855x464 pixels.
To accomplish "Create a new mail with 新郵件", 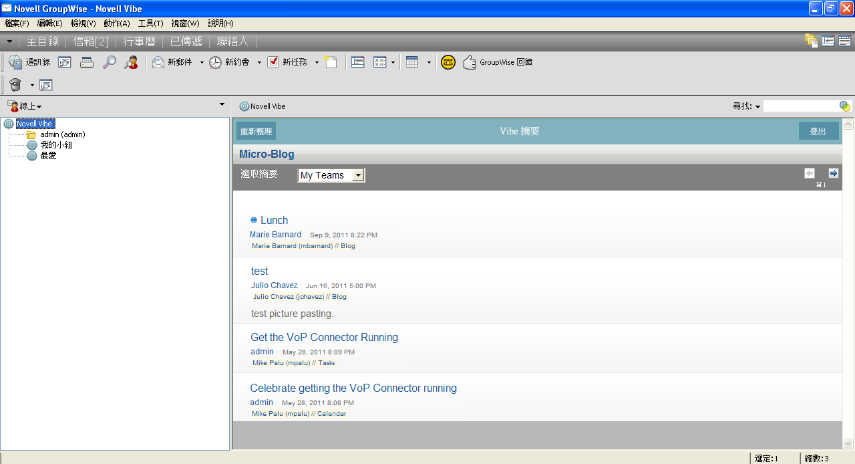I will tap(172, 62).
